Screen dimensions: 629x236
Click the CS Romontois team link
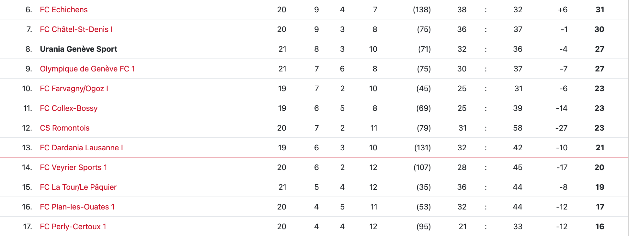(x=64, y=128)
